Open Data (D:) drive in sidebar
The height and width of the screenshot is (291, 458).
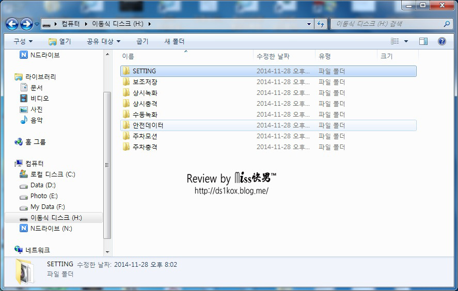(x=37, y=185)
